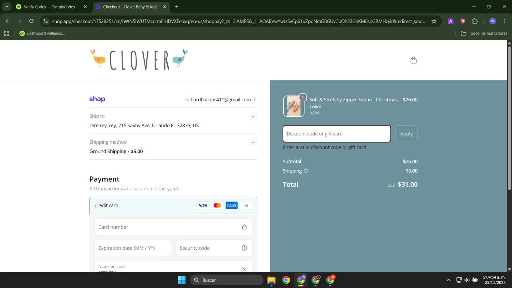Open File Explorer from taskbar
Viewport: 512px width, 288px height.
271,280
